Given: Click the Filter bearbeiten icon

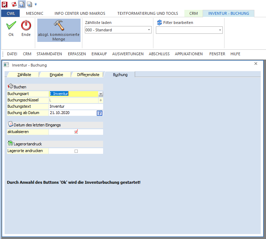Looking at the screenshot, I should click(159, 23).
